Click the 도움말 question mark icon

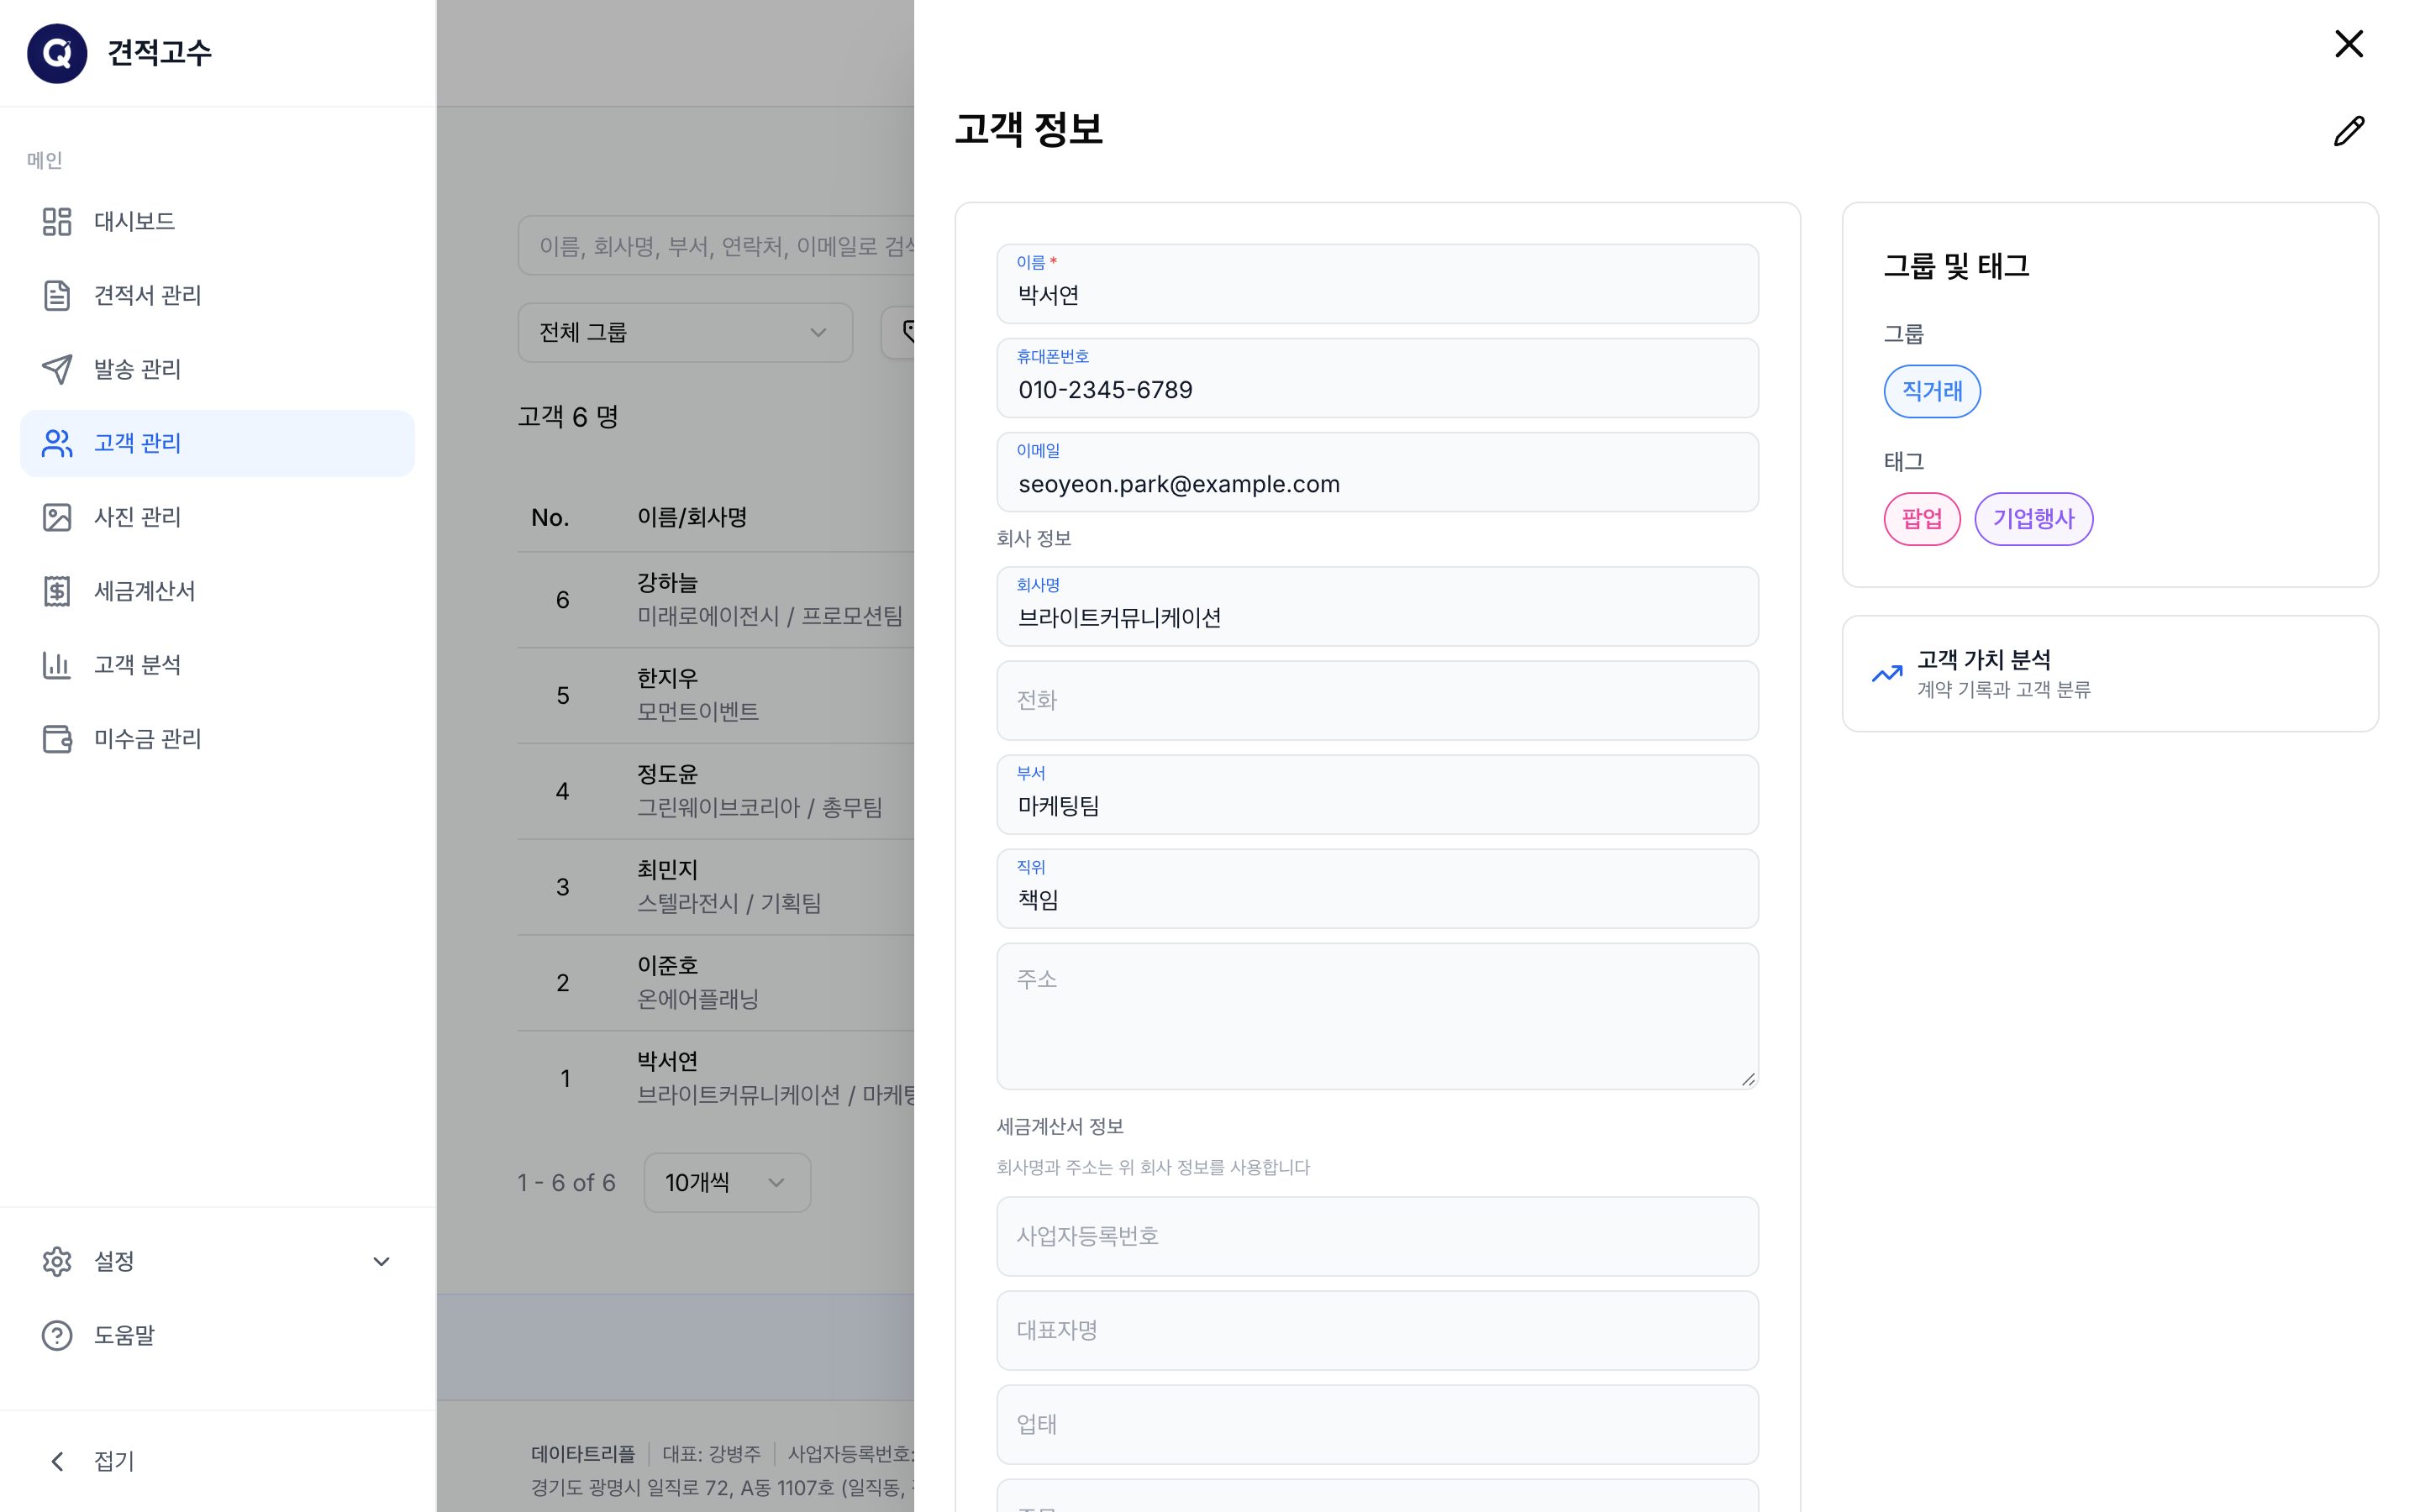coord(57,1335)
